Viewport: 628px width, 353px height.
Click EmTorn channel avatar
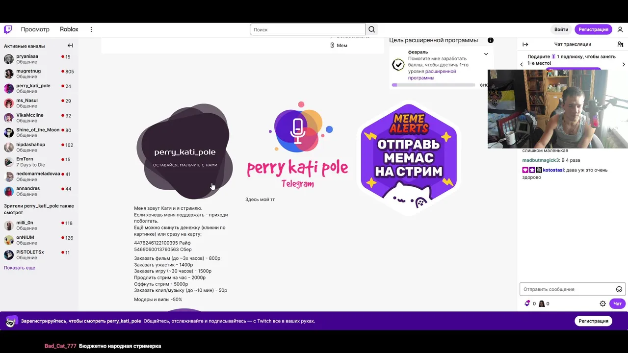(9, 162)
